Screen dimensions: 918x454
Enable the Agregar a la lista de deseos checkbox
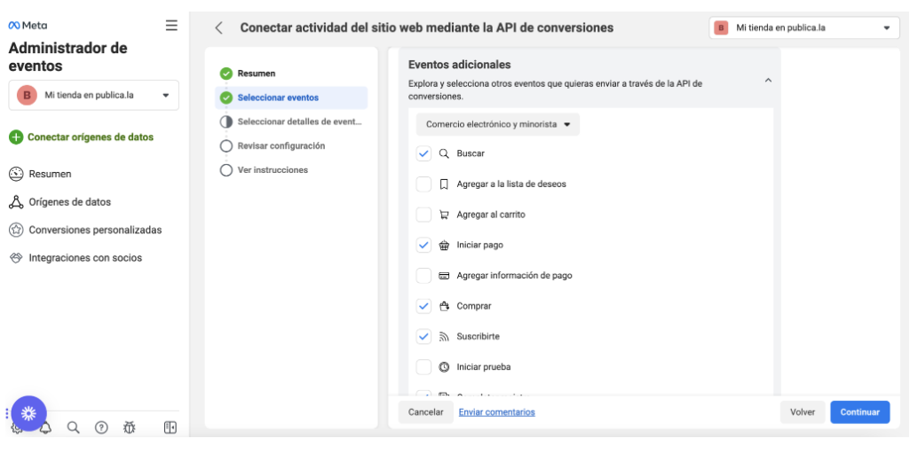(423, 184)
